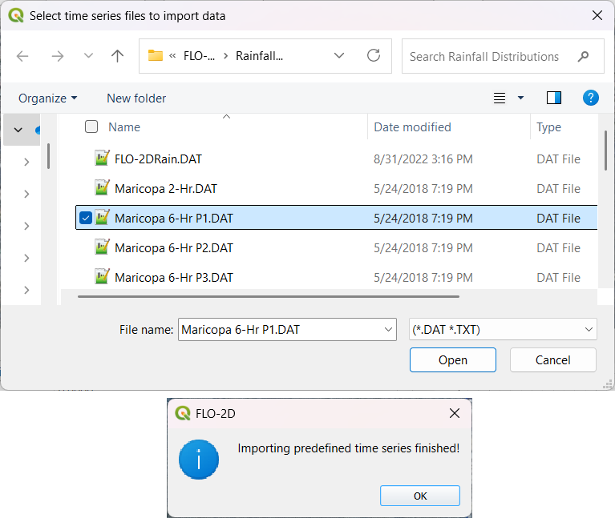Click New folder in the toolbar
615x518 pixels.
[136, 98]
